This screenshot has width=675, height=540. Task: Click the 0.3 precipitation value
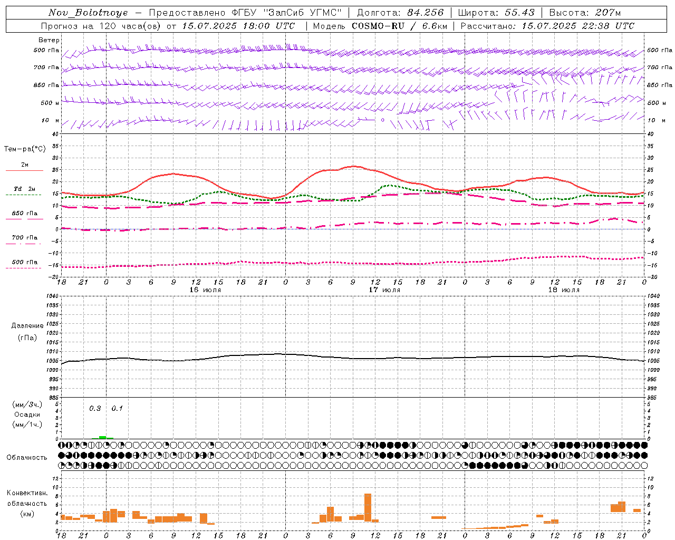pyautogui.click(x=95, y=408)
